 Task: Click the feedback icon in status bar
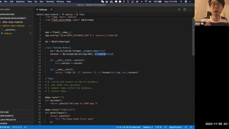[x=186, y=127]
